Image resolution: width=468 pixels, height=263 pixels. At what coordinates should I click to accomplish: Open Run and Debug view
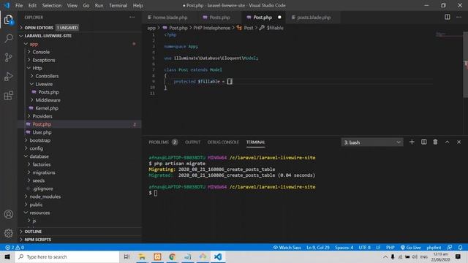pos(9,76)
